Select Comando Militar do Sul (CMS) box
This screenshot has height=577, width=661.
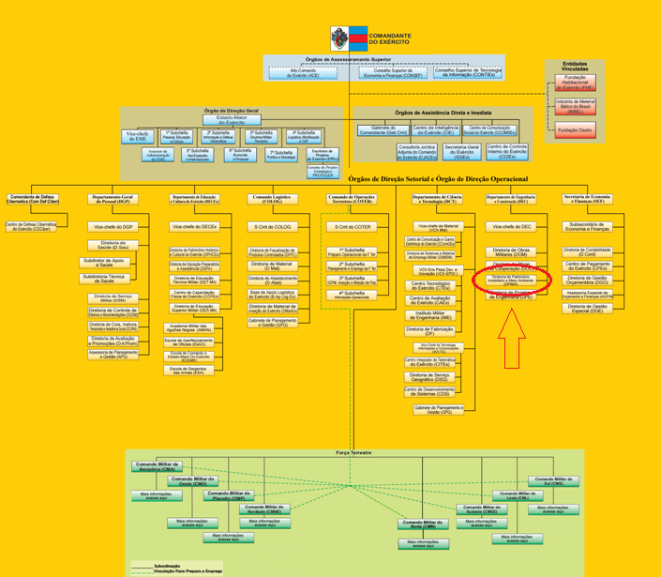(x=553, y=481)
